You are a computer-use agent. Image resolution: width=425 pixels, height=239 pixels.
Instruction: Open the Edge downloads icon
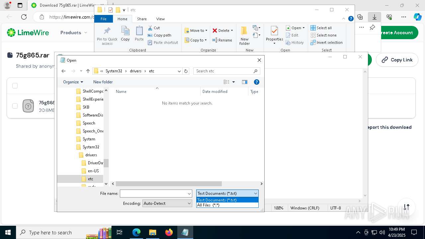tap(375, 17)
